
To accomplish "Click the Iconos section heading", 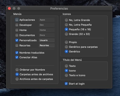I will (67, 14).
